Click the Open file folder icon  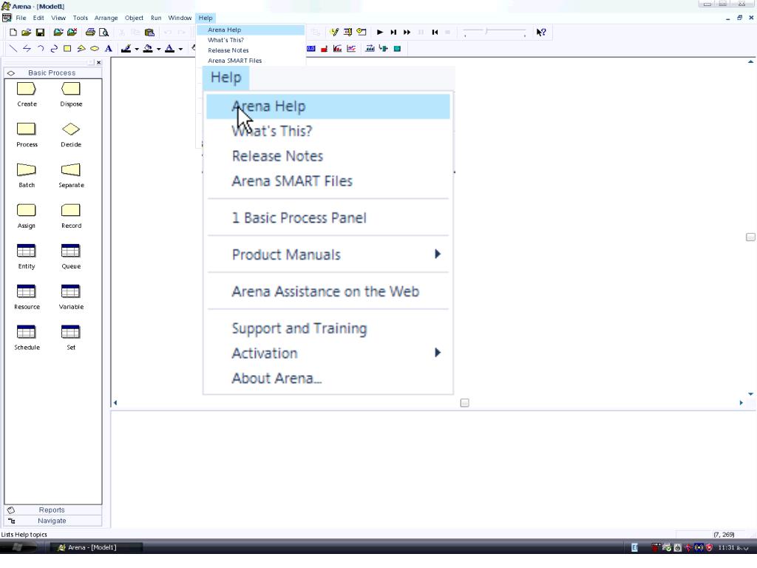pos(26,33)
